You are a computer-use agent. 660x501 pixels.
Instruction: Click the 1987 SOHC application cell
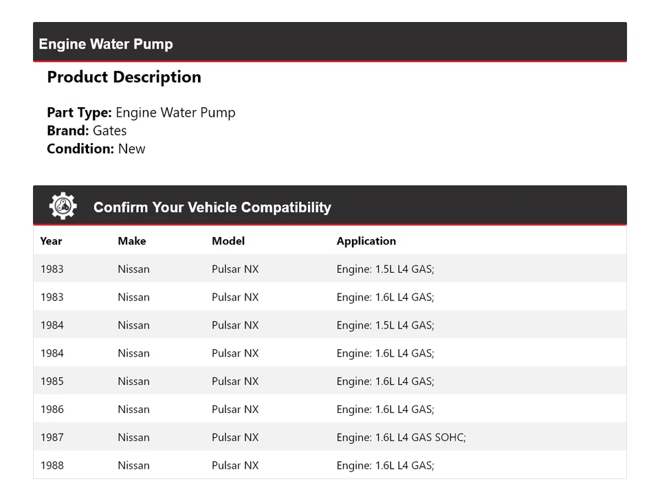[x=401, y=436]
